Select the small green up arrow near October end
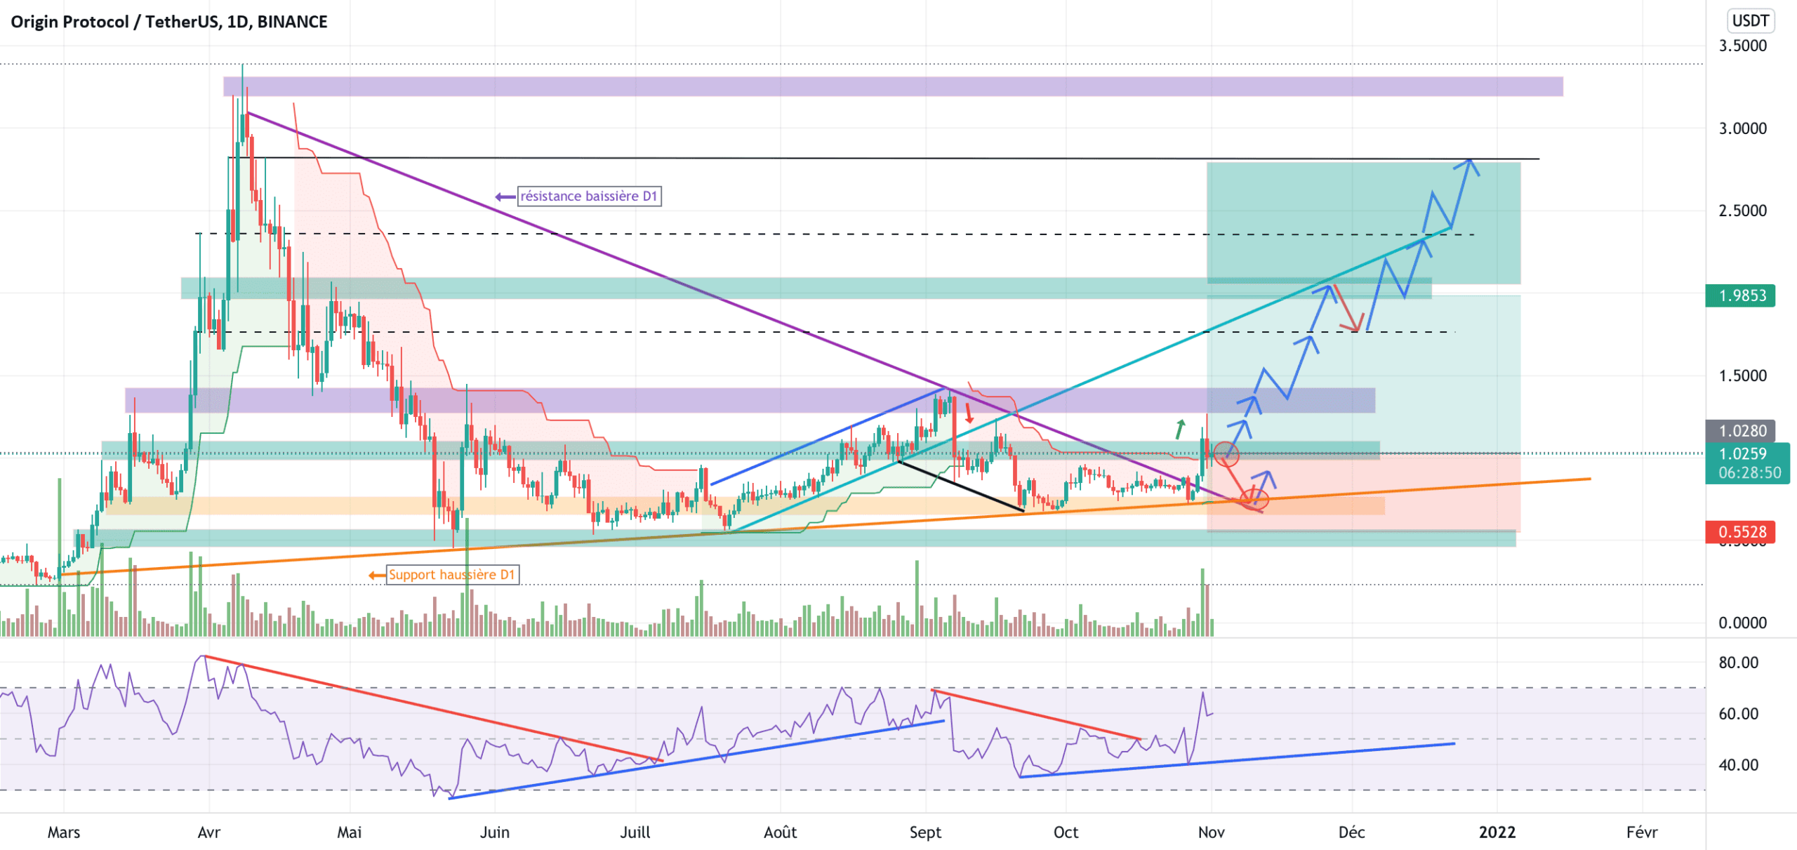 (1181, 429)
